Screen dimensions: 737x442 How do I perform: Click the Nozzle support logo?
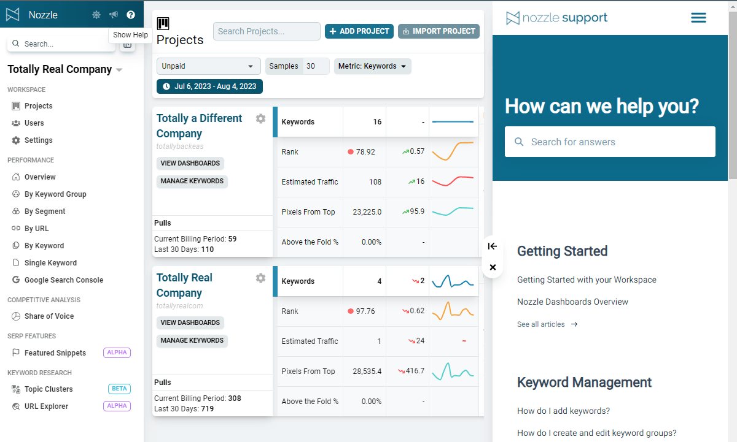pyautogui.click(x=557, y=18)
